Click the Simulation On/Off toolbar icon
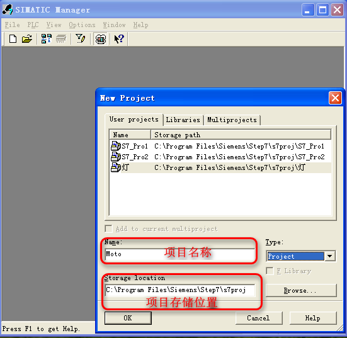The width and height of the screenshot is (347, 338). (x=101, y=39)
